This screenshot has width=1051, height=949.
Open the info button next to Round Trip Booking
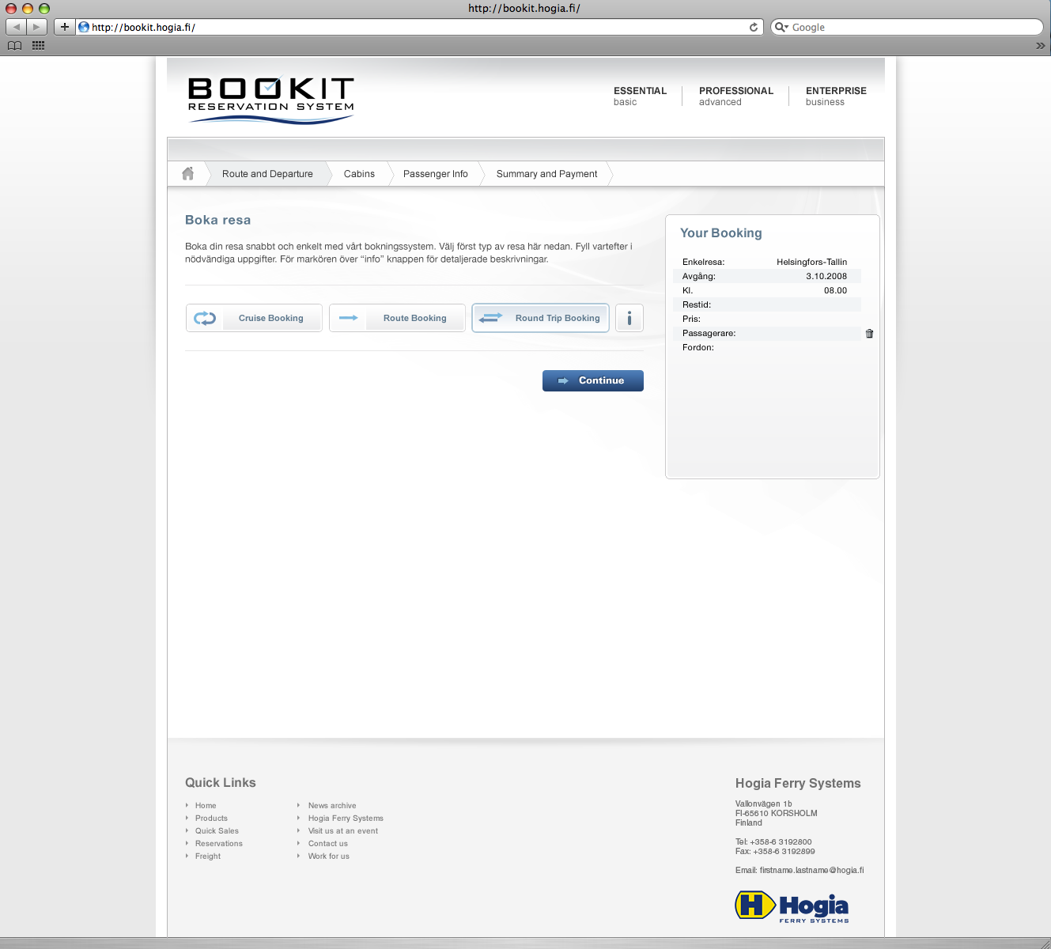[x=629, y=318]
